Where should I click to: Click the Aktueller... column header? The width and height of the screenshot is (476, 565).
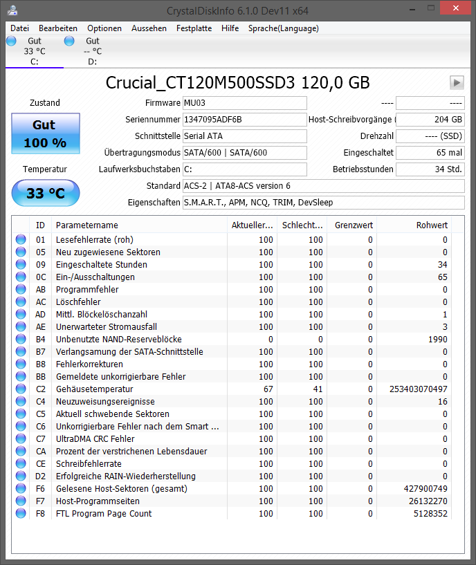click(x=252, y=225)
